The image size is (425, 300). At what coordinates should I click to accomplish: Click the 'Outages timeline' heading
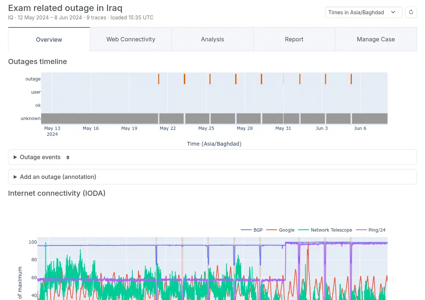pos(37,61)
